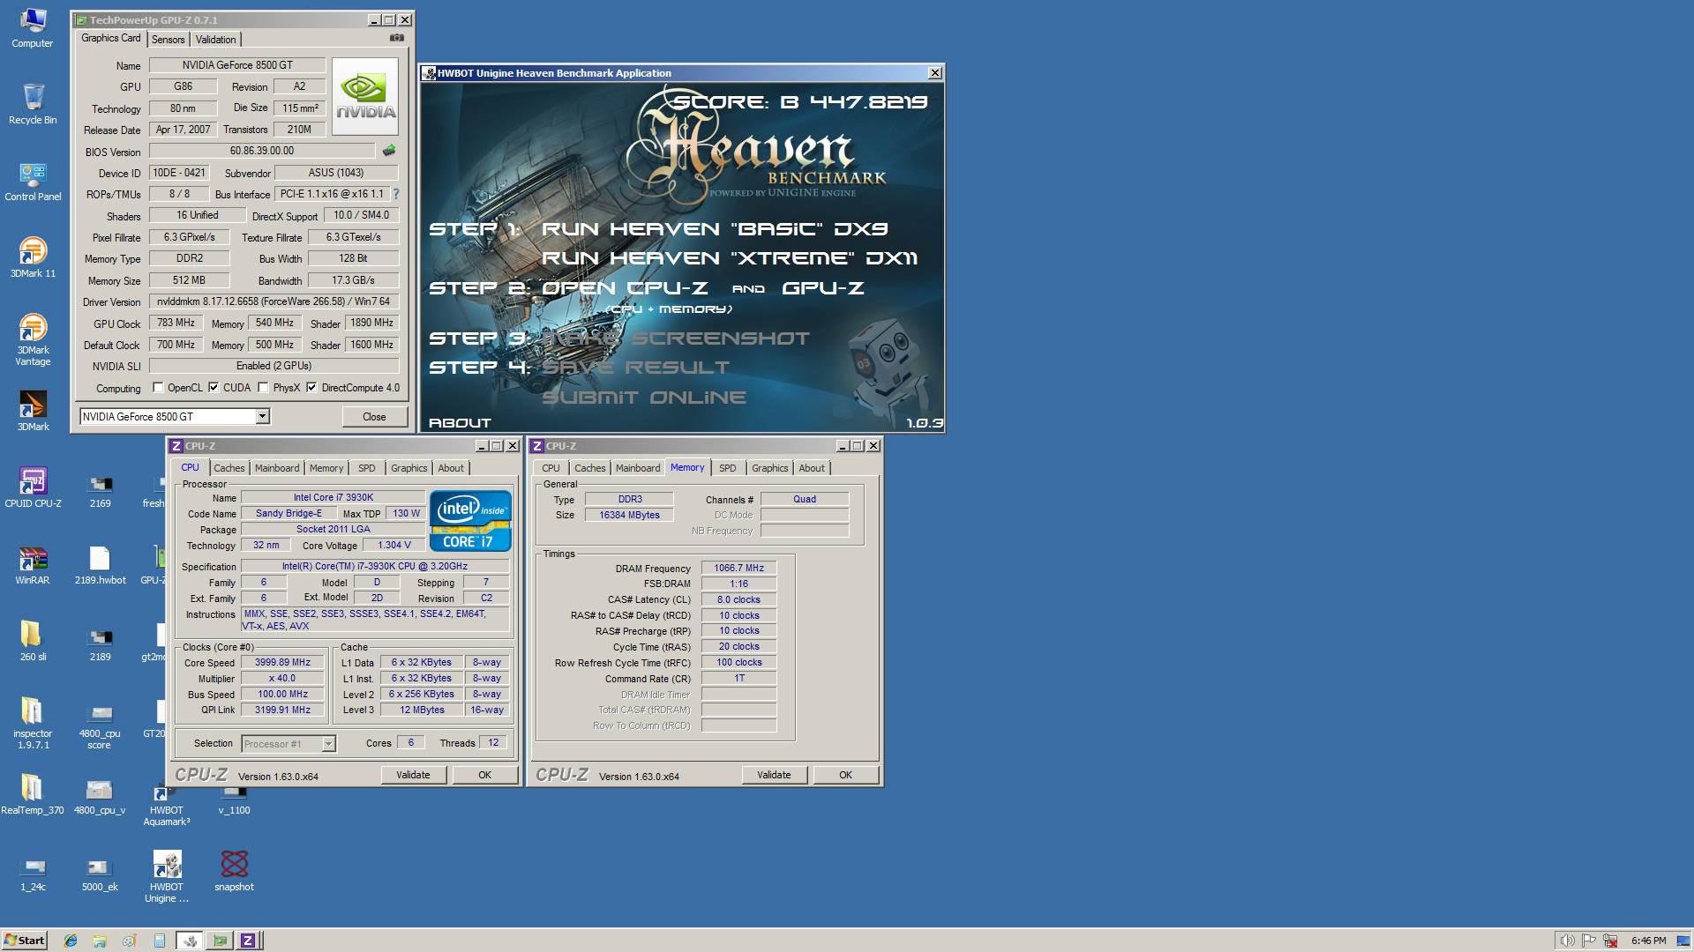
Task: Click the Bus Interface question mark help
Action: tap(395, 194)
